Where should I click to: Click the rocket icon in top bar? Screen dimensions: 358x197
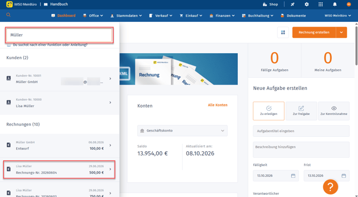click(292, 4)
